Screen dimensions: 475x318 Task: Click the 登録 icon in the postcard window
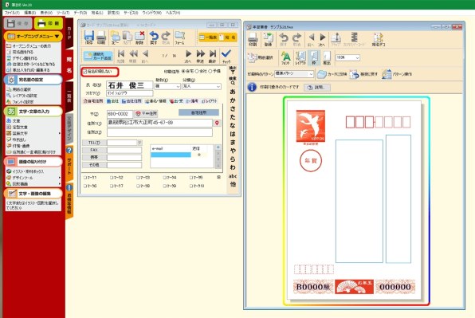click(x=268, y=39)
